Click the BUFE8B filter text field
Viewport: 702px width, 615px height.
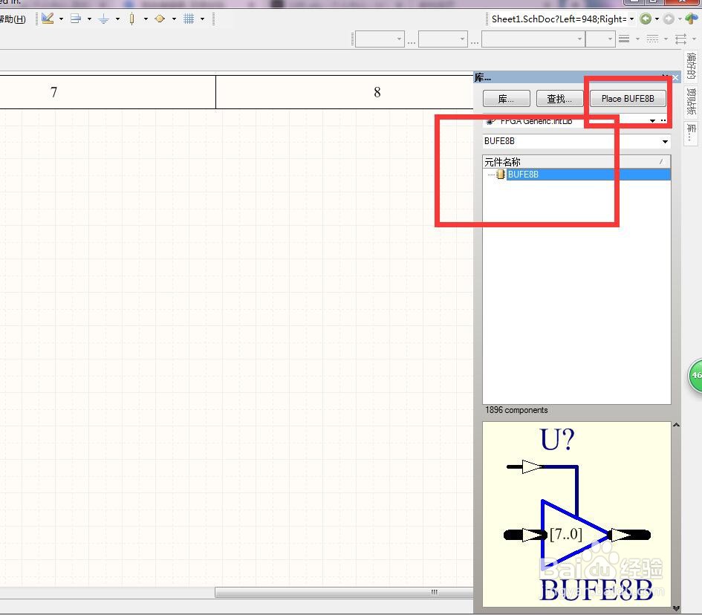pos(571,141)
